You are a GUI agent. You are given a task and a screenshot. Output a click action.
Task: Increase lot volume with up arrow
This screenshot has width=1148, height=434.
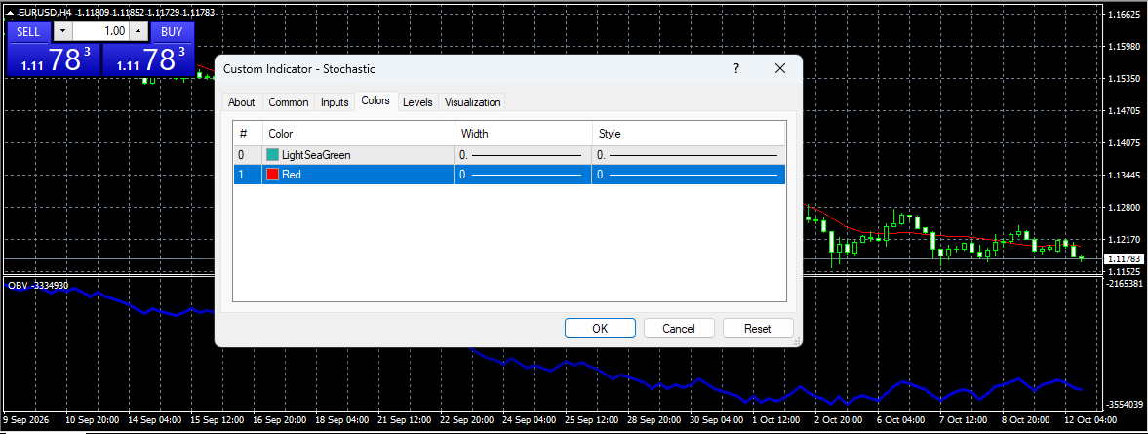pyautogui.click(x=139, y=31)
